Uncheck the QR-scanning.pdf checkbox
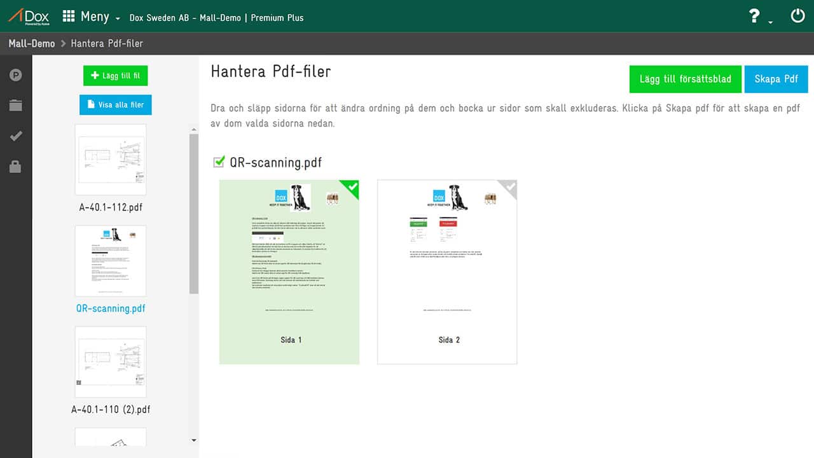This screenshot has width=814, height=458. tap(219, 162)
